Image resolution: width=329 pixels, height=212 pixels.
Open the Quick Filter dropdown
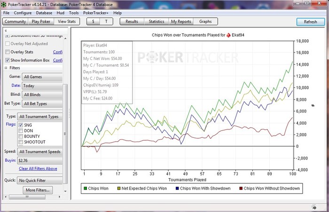point(40,181)
